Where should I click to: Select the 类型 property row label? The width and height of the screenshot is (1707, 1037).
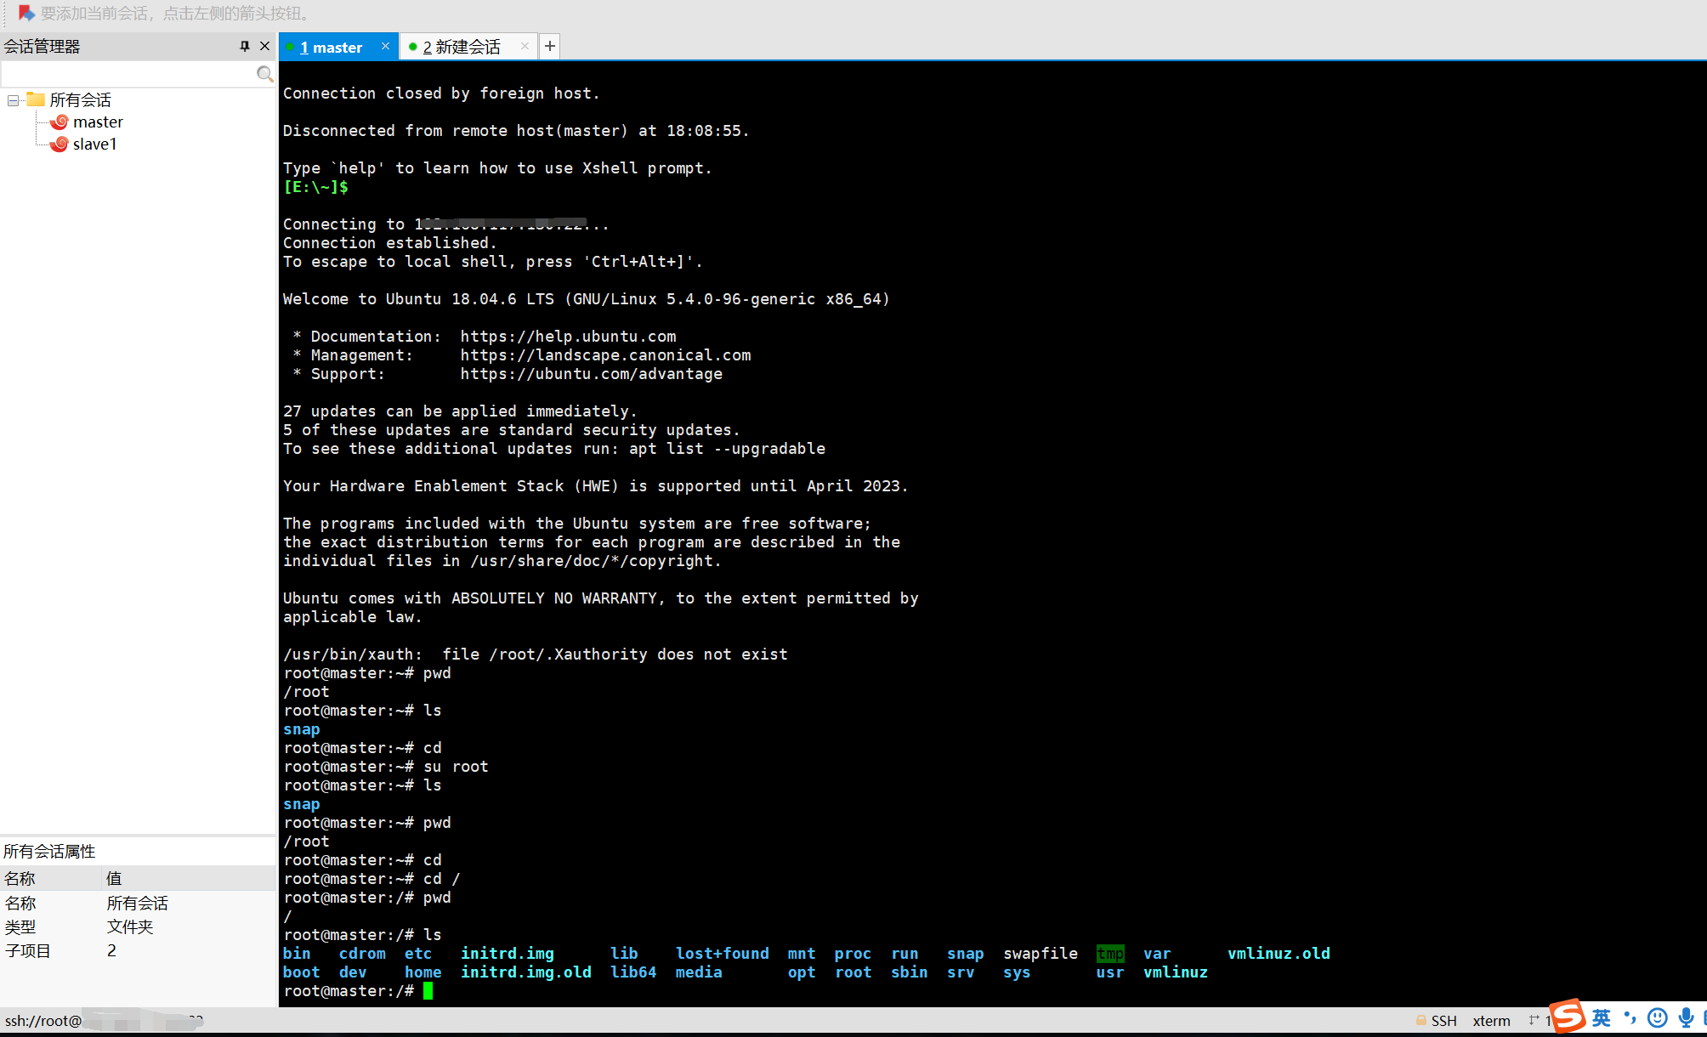[x=20, y=926]
